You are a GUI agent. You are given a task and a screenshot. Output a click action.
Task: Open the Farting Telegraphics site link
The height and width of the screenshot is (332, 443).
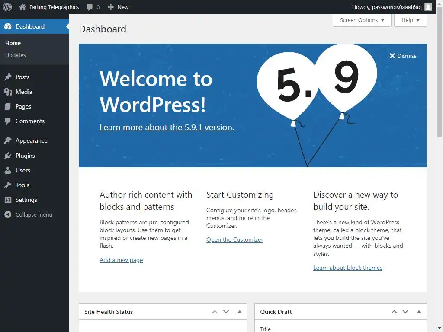(x=54, y=7)
